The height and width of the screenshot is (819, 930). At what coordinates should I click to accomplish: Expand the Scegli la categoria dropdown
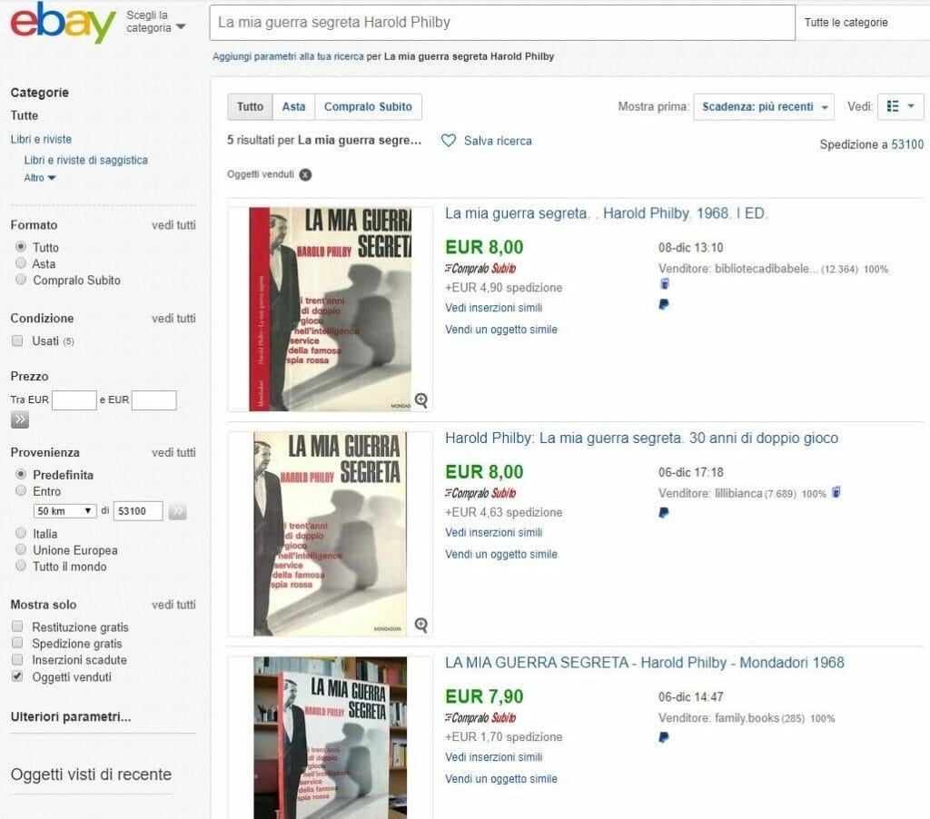coord(155,22)
